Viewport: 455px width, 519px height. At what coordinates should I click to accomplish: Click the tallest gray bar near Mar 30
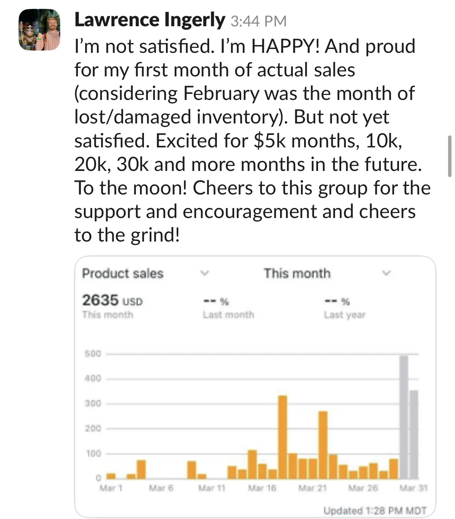point(403,417)
